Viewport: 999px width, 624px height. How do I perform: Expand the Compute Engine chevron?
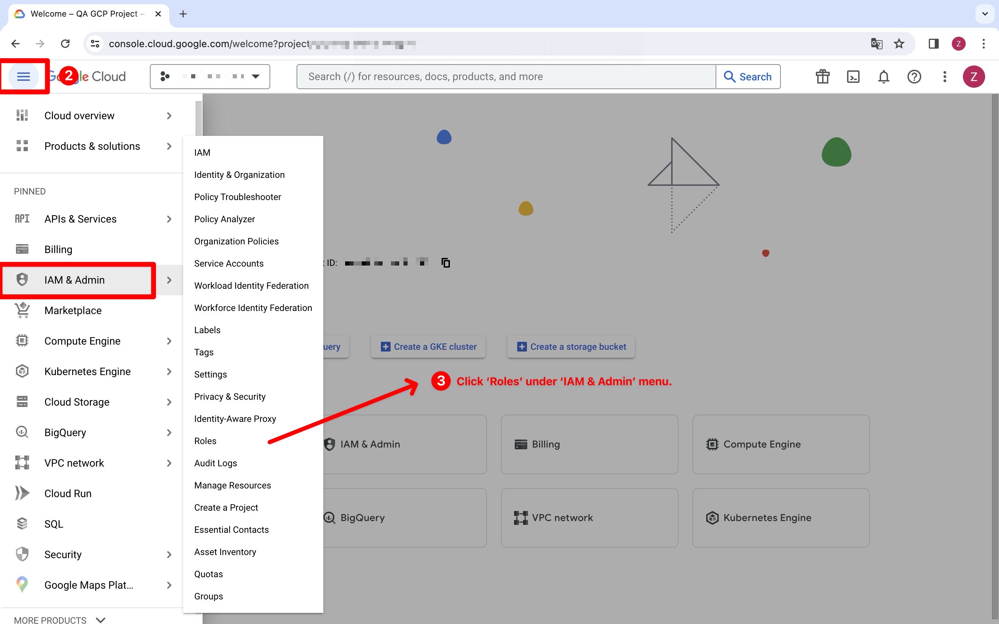(169, 341)
